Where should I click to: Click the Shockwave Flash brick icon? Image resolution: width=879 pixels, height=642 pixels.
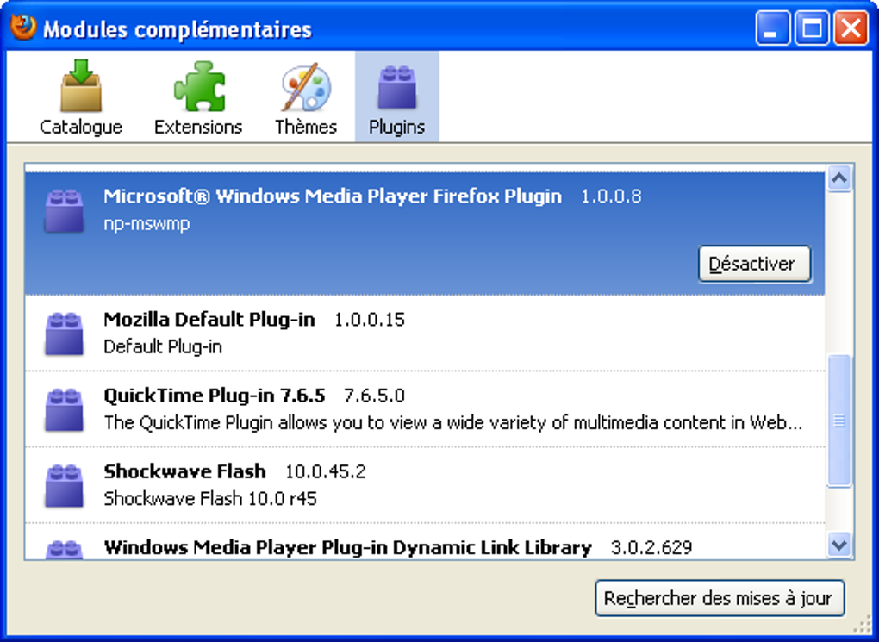pyautogui.click(x=64, y=486)
